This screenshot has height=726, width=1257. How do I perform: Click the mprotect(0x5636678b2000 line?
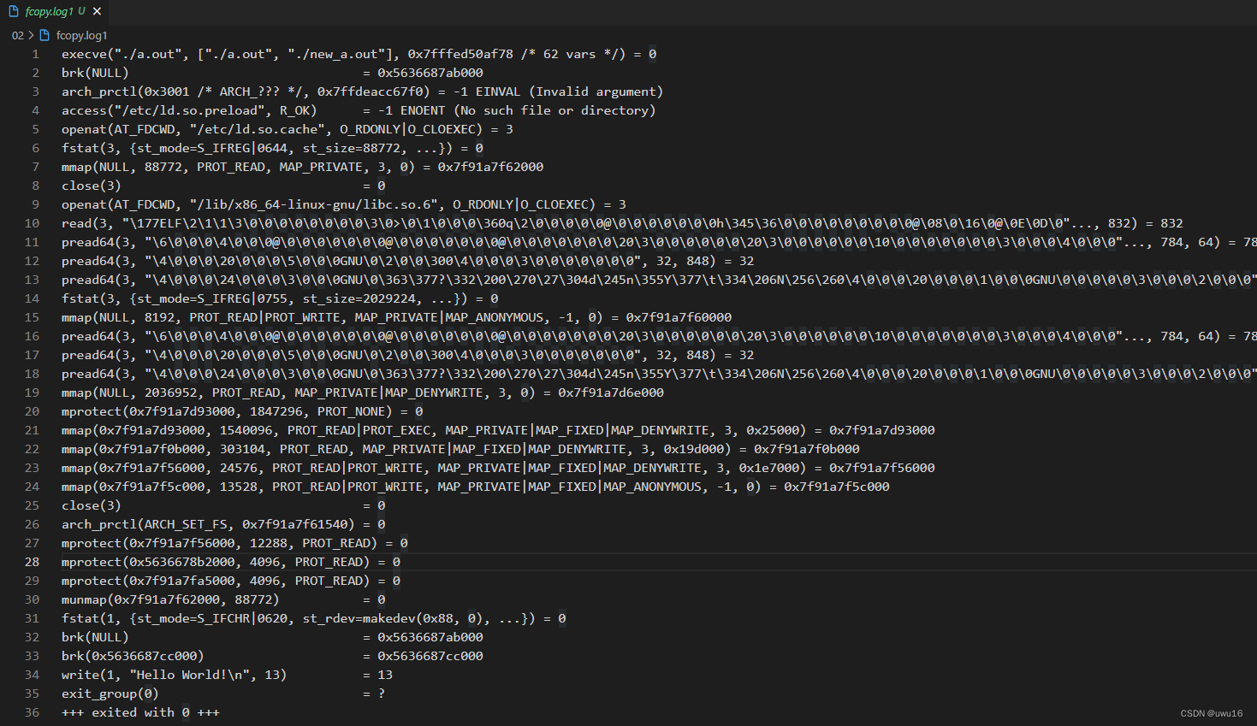231,562
